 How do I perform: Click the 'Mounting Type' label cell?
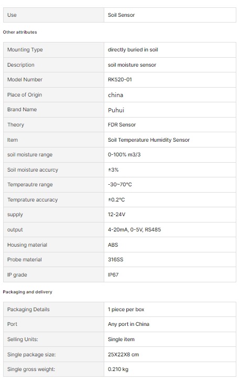pos(53,50)
